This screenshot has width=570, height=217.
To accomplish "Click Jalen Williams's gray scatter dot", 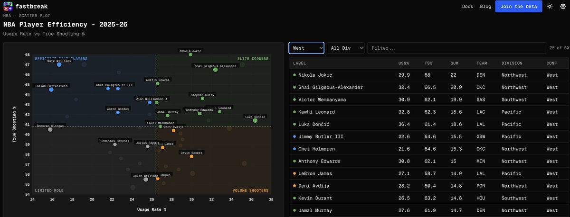I will [146, 179].
